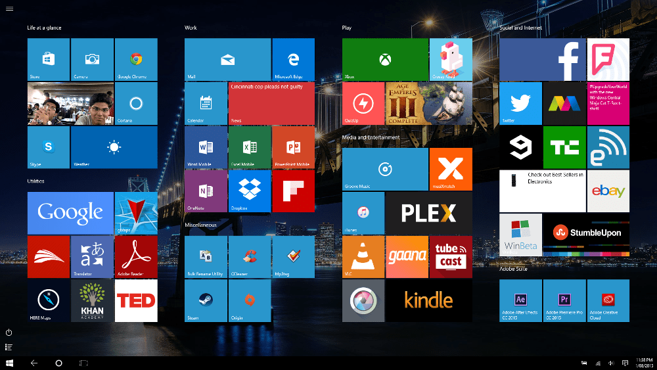
Task: Open the WinBeta tile
Action: (521, 235)
